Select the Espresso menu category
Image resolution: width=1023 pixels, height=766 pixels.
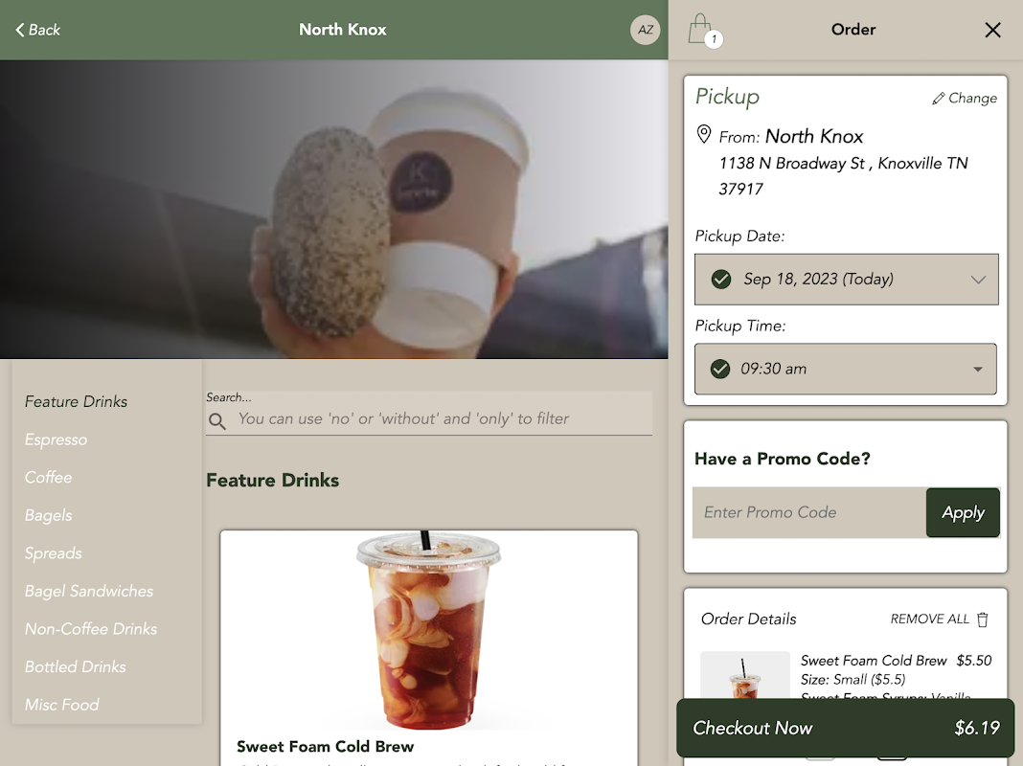pyautogui.click(x=57, y=440)
